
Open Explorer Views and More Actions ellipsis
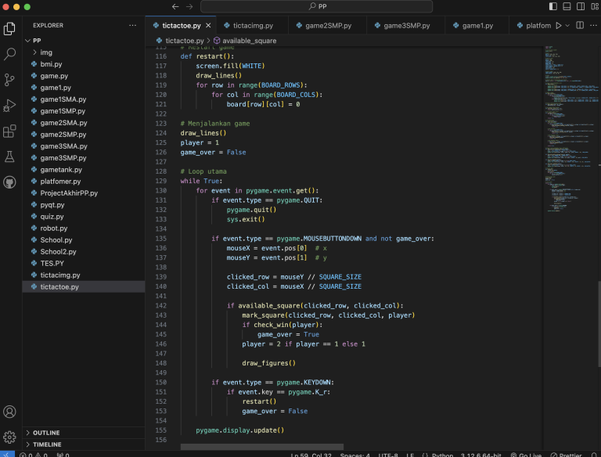(x=132, y=25)
